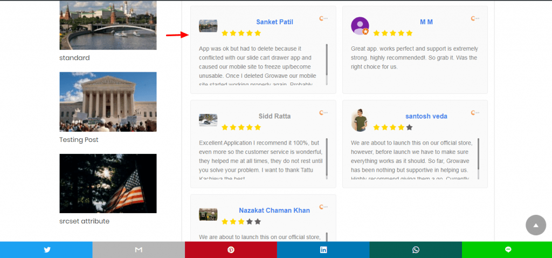This screenshot has height=258, width=552.
Task: Share using the LINE icon
Action: click(x=508, y=250)
